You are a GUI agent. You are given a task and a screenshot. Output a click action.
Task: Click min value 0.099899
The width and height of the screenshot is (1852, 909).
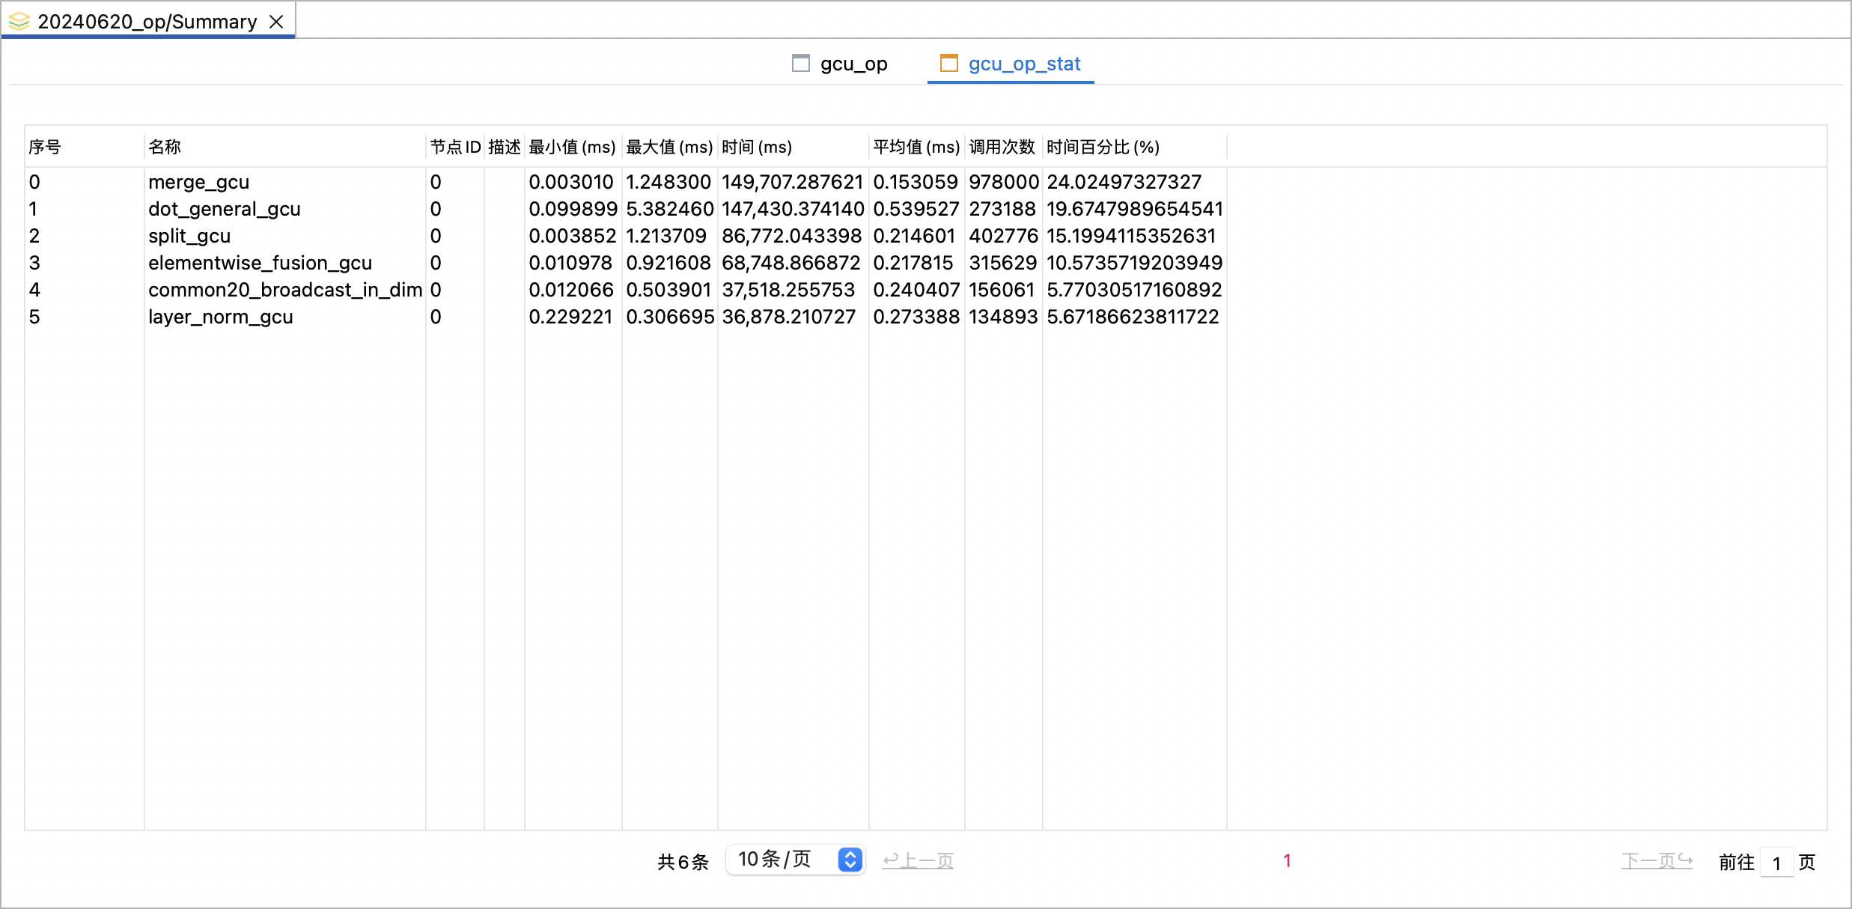click(573, 209)
